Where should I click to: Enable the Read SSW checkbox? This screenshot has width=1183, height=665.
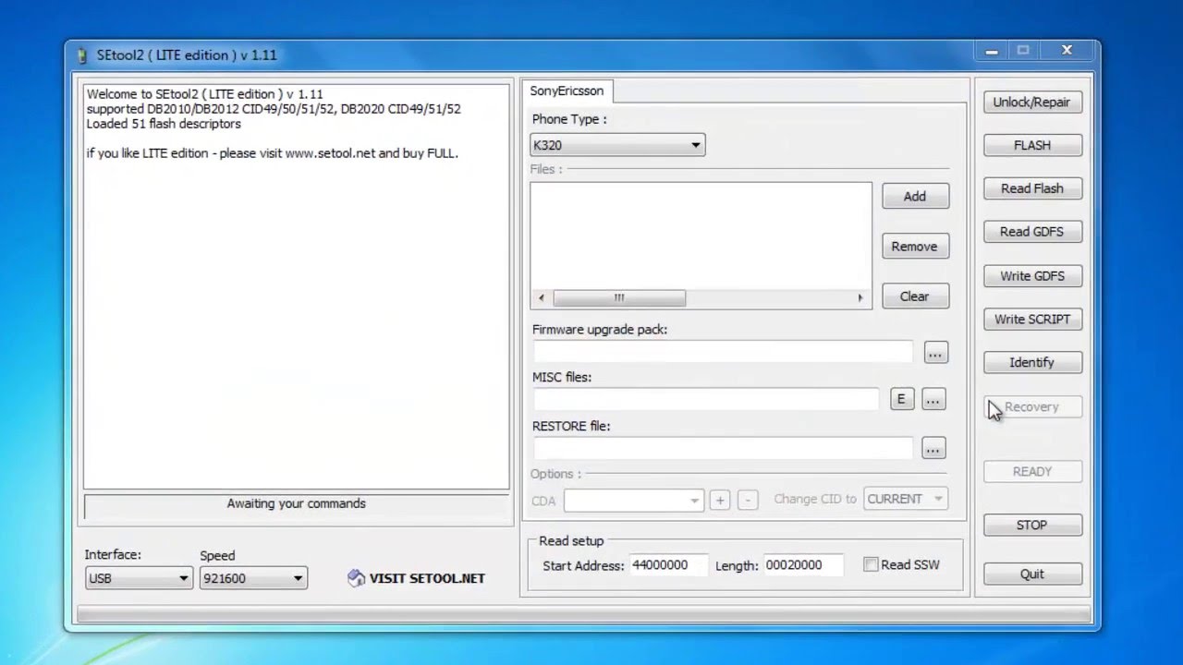coord(871,564)
